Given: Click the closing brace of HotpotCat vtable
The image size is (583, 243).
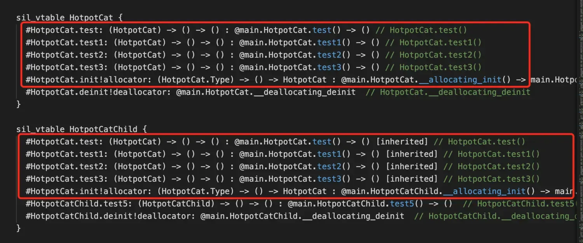Looking at the screenshot, I should click(18, 104).
